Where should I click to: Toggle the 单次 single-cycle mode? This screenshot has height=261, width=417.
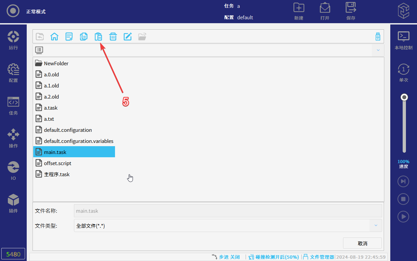click(x=404, y=73)
